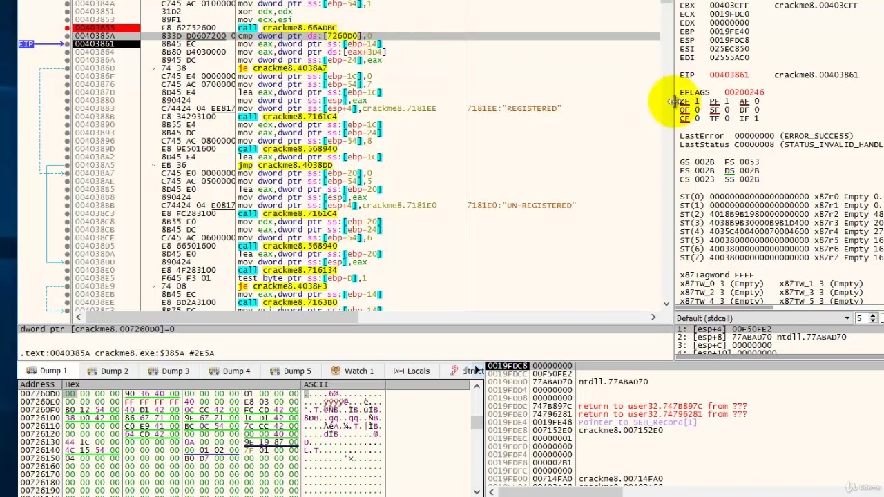Toggle the PF flag value
Image resolution: width=884 pixels, height=497 pixels.
click(x=726, y=101)
